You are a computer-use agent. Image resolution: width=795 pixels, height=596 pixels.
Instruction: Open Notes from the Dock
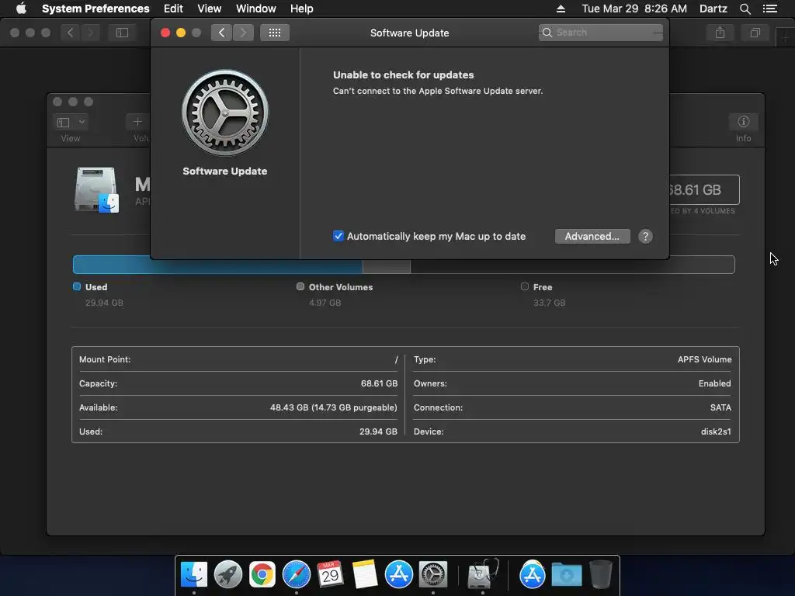[x=365, y=574]
